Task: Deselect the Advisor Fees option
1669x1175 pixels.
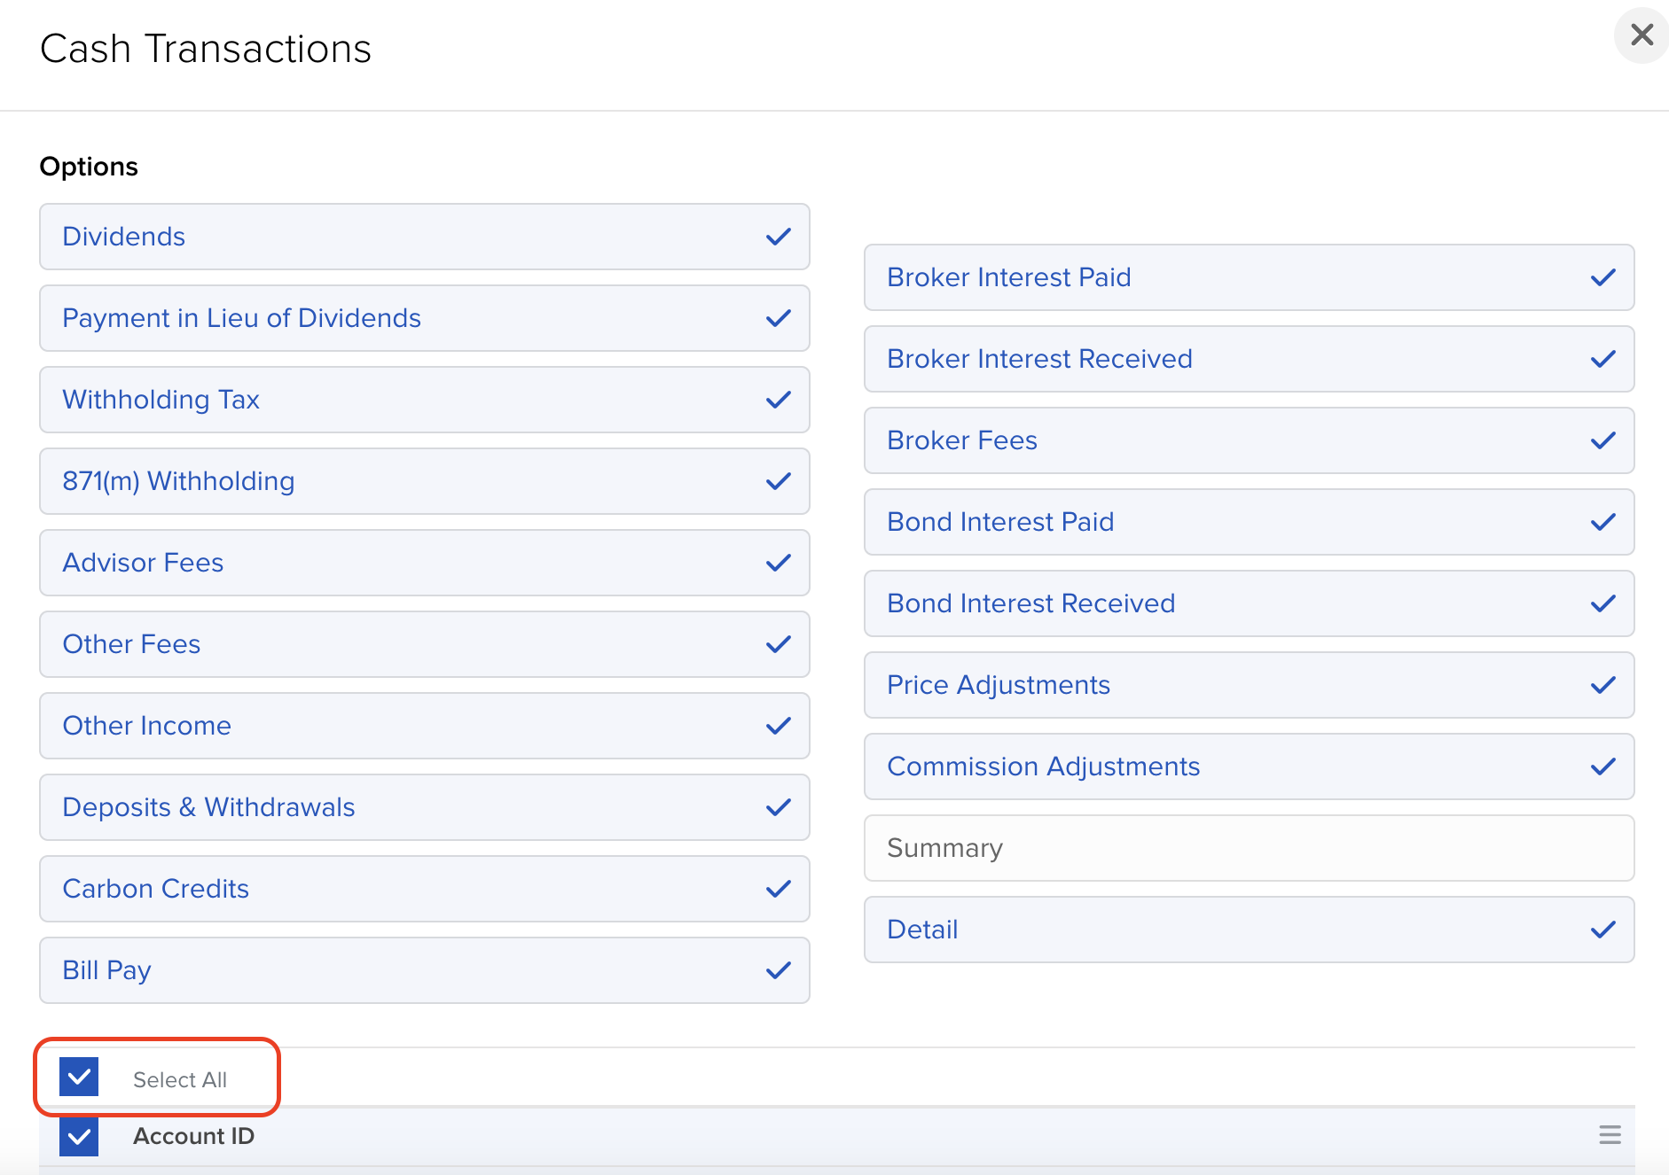Action: (424, 563)
